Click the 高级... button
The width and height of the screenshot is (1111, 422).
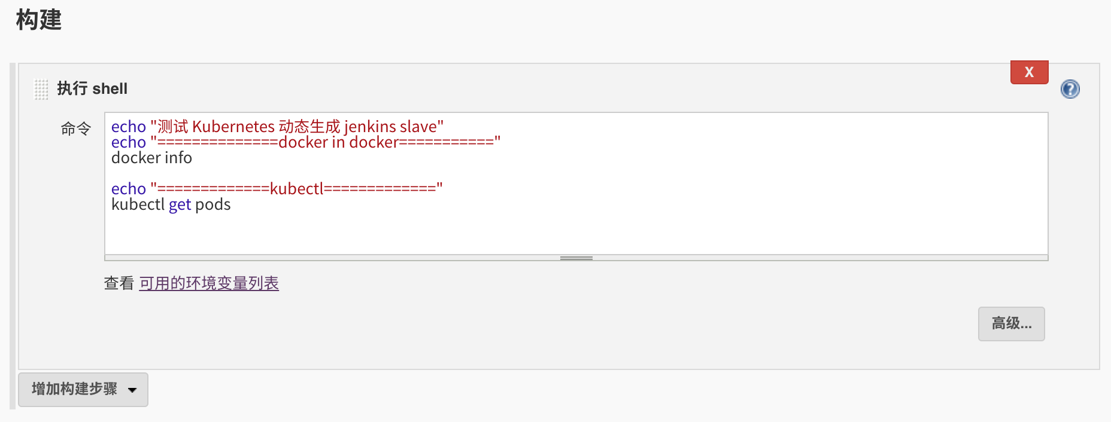pyautogui.click(x=1011, y=324)
